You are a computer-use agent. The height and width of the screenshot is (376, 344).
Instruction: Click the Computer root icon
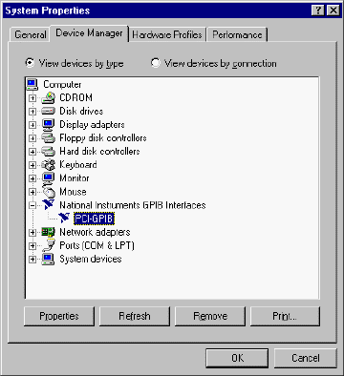(32, 84)
